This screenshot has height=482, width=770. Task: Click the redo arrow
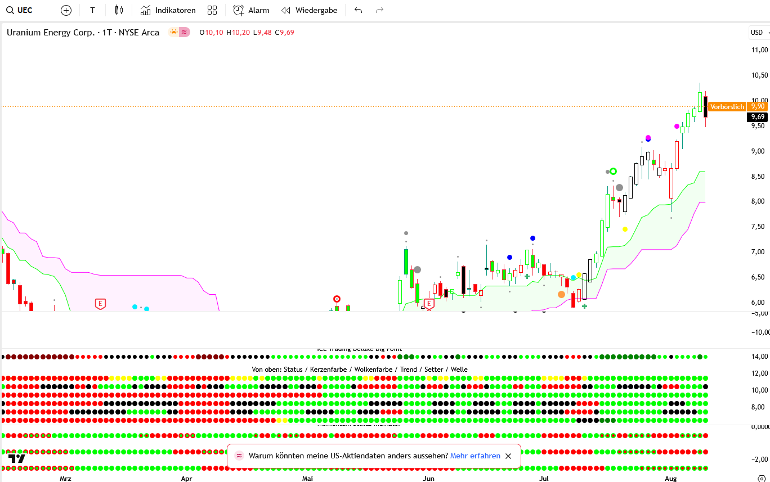coord(379,10)
